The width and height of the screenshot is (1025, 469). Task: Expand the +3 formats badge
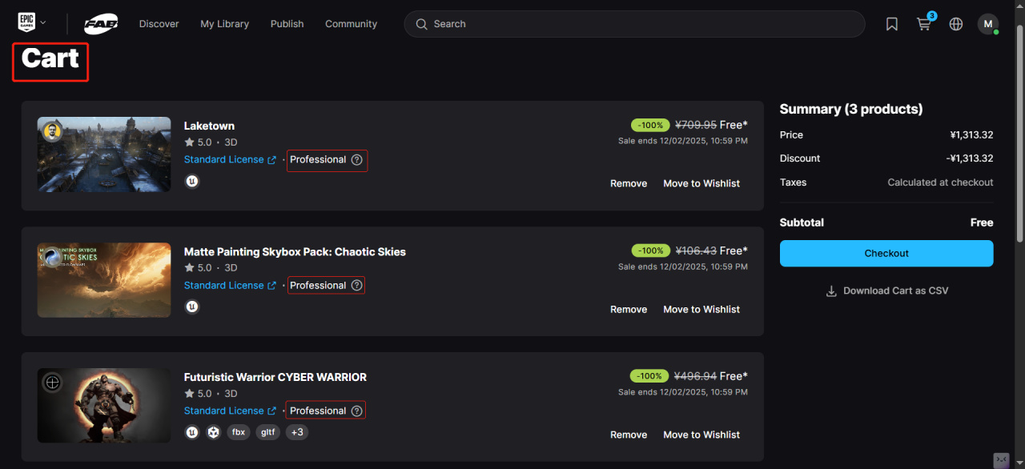coord(297,432)
